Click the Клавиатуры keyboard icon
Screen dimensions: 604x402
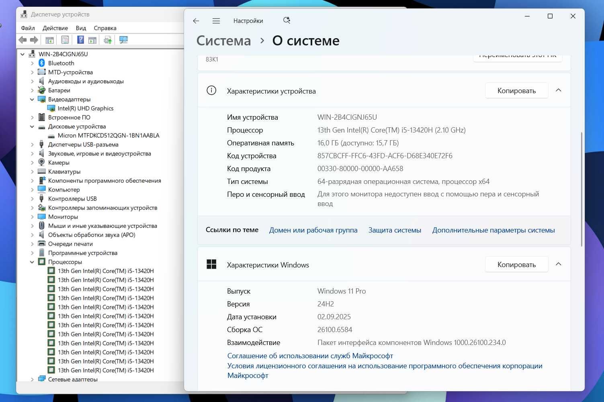click(x=41, y=171)
